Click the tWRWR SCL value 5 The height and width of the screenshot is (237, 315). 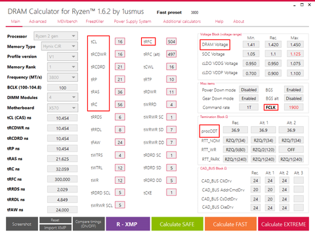120,205
